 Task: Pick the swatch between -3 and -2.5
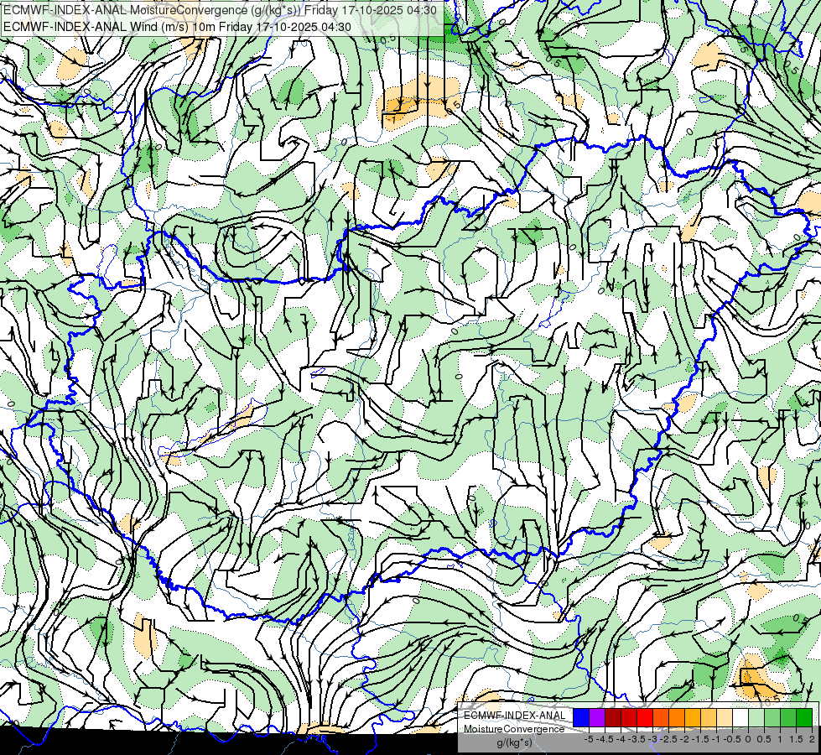(661, 718)
